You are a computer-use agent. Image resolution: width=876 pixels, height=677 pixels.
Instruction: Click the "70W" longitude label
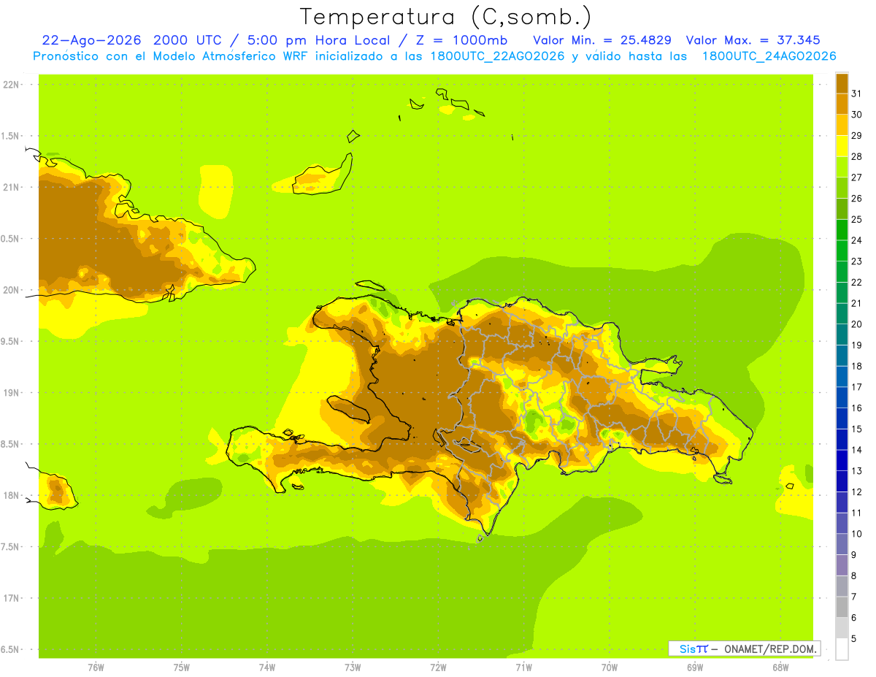coord(610,668)
